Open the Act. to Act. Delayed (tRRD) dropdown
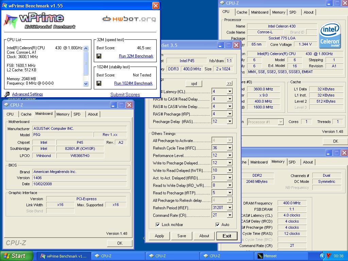The image size is (348, 261). 230,178
